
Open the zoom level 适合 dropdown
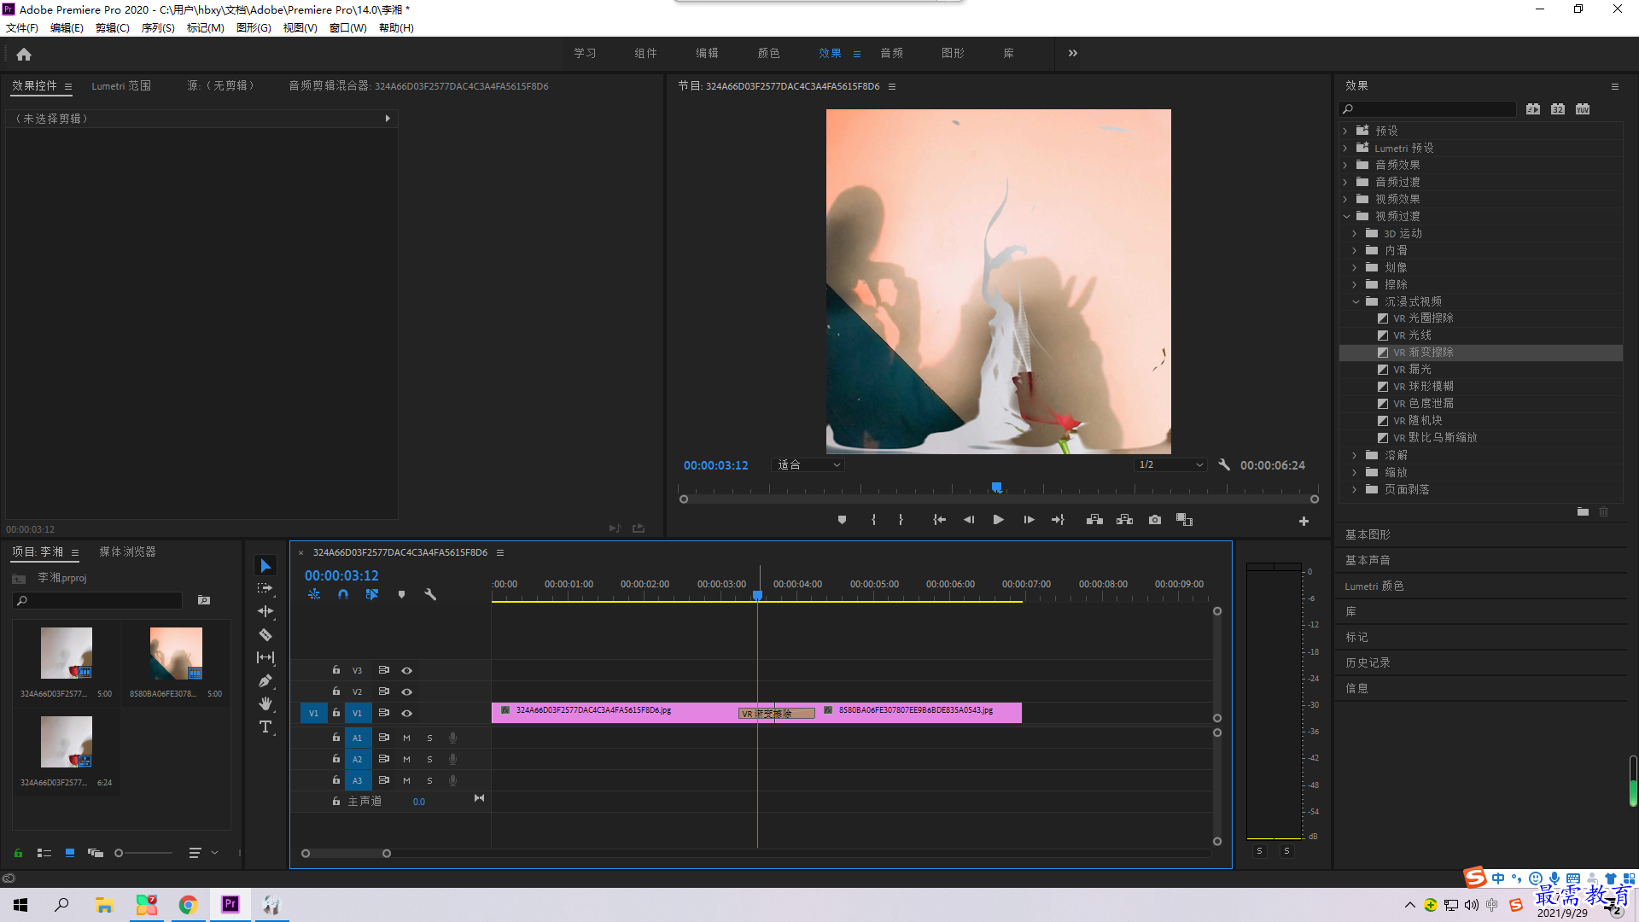click(808, 464)
